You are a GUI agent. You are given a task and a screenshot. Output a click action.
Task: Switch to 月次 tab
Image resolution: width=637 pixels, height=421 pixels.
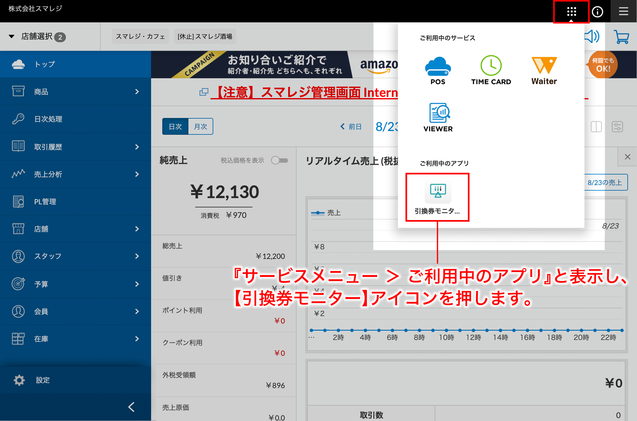coord(201,126)
